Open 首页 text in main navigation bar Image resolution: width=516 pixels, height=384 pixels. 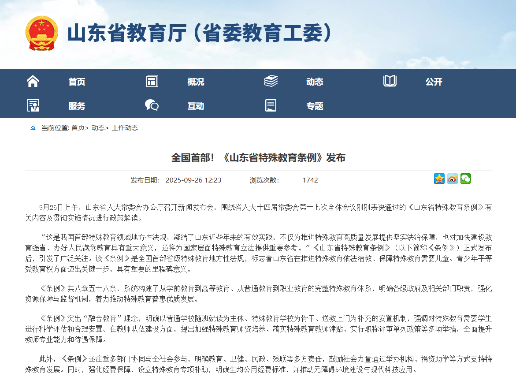77,82
